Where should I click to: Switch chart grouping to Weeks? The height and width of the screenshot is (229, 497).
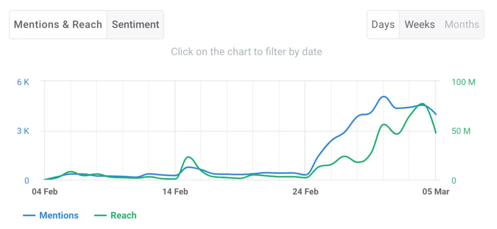(419, 24)
